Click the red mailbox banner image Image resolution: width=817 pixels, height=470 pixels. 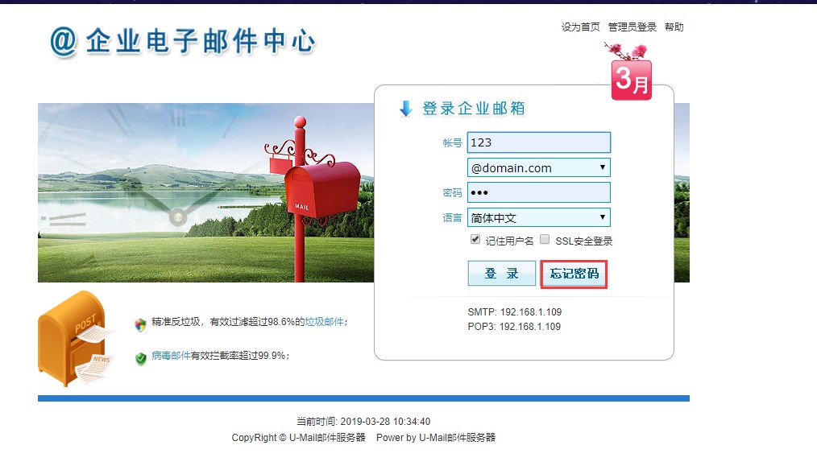click(x=205, y=192)
